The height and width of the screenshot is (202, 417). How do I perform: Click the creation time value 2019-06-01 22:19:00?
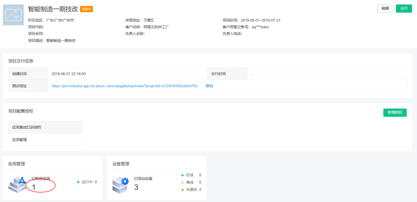[x=69, y=74]
